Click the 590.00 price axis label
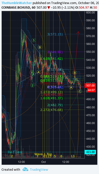This screenshot has width=99, height=174. pos(91,20)
